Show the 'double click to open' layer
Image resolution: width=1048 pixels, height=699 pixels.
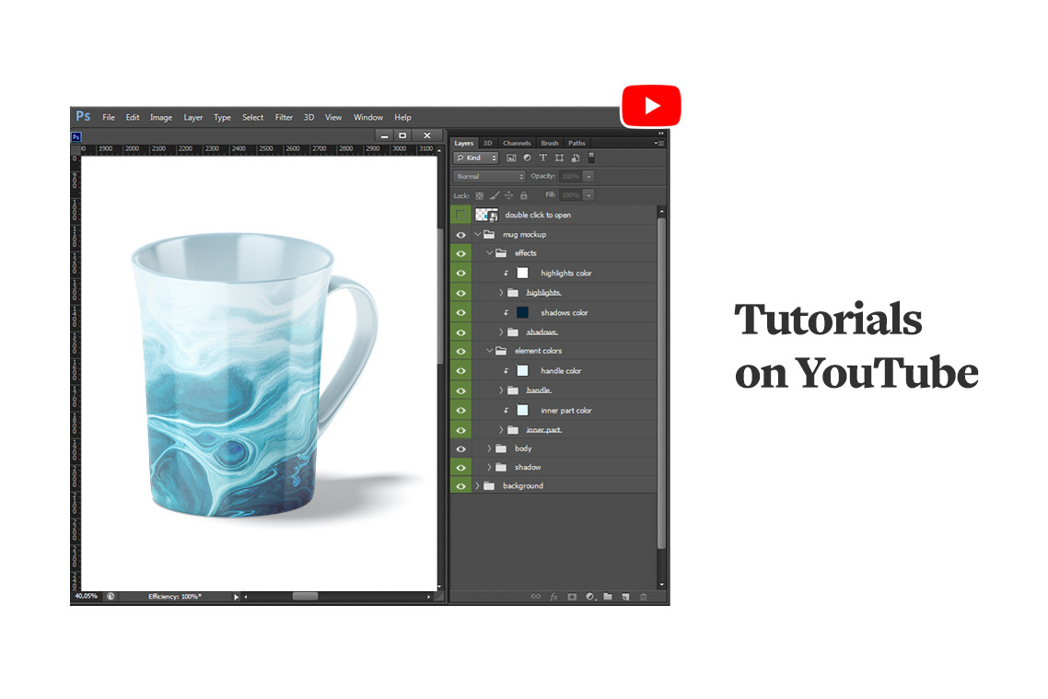[460, 215]
